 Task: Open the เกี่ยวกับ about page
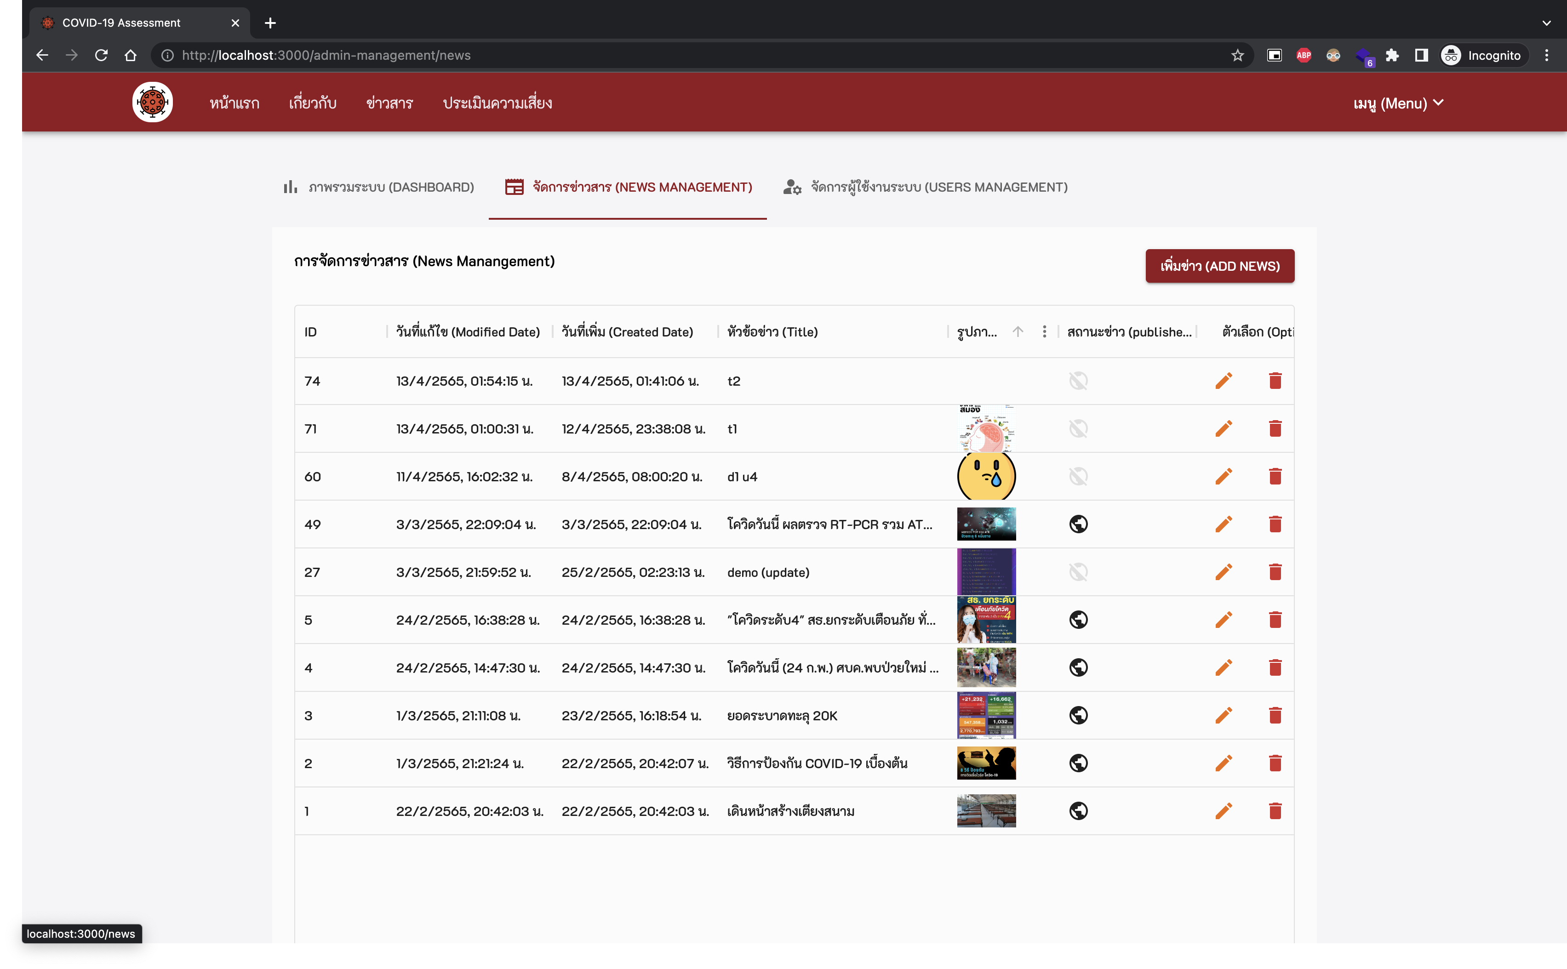(x=312, y=103)
